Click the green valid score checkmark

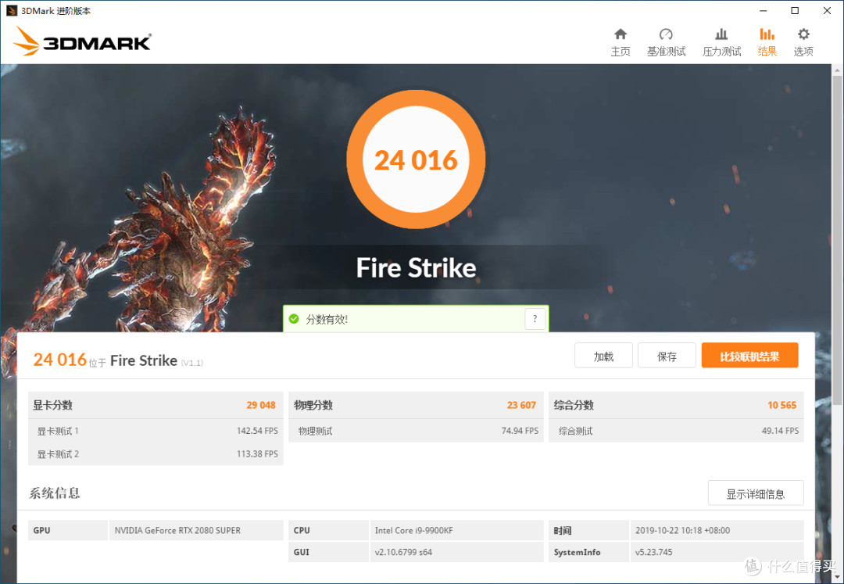[x=294, y=319]
